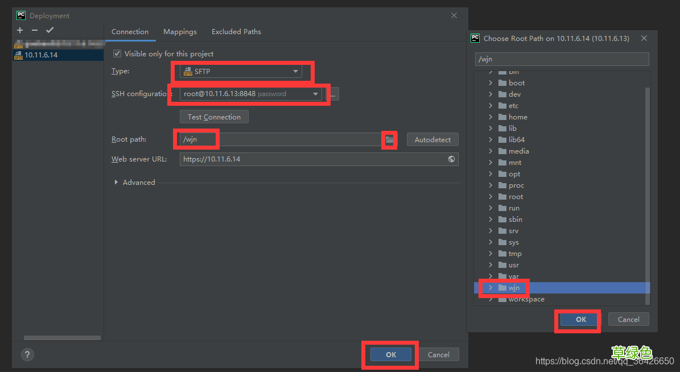Select the 10.11.6.14 SFTP server entry
Viewport: 680px width, 372px height.
coord(41,55)
